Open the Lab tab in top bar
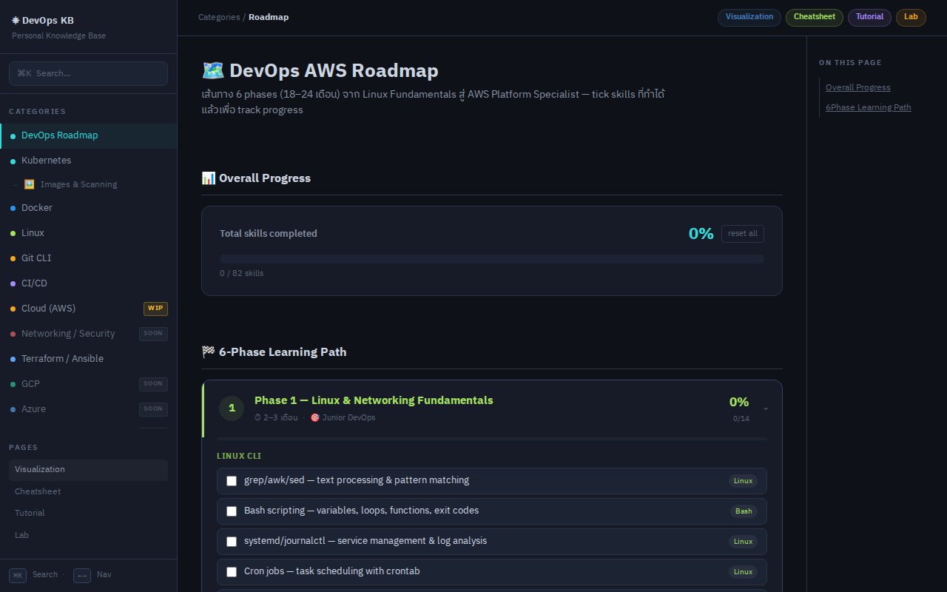Screen dimensions: 947x592 pos(911,17)
